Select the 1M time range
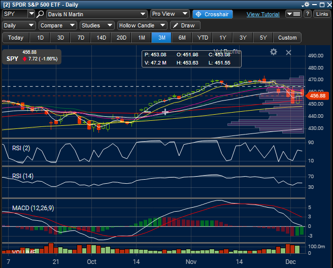Screen dimensions: 333x268 [x=142, y=38]
